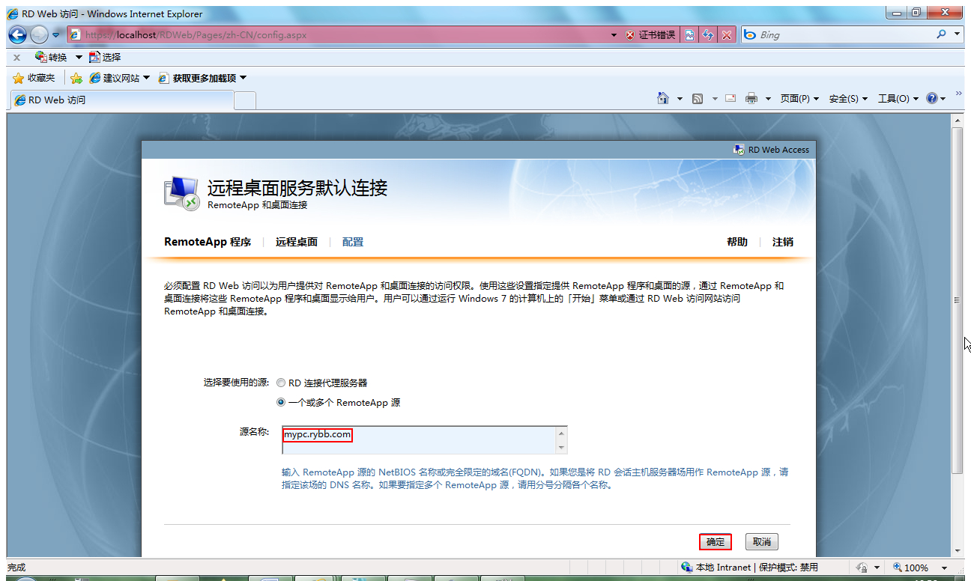
Task: Switch to 远程桌面 tab
Action: point(297,242)
